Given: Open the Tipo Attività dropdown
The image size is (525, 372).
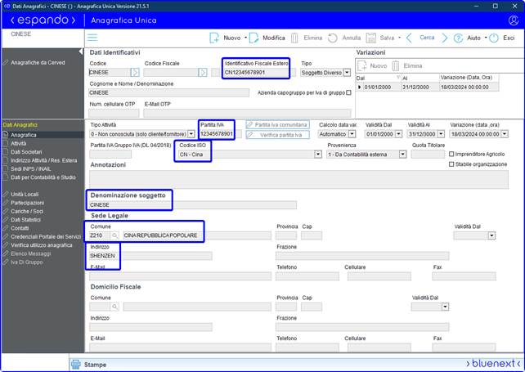Looking at the screenshot, I should (191, 134).
